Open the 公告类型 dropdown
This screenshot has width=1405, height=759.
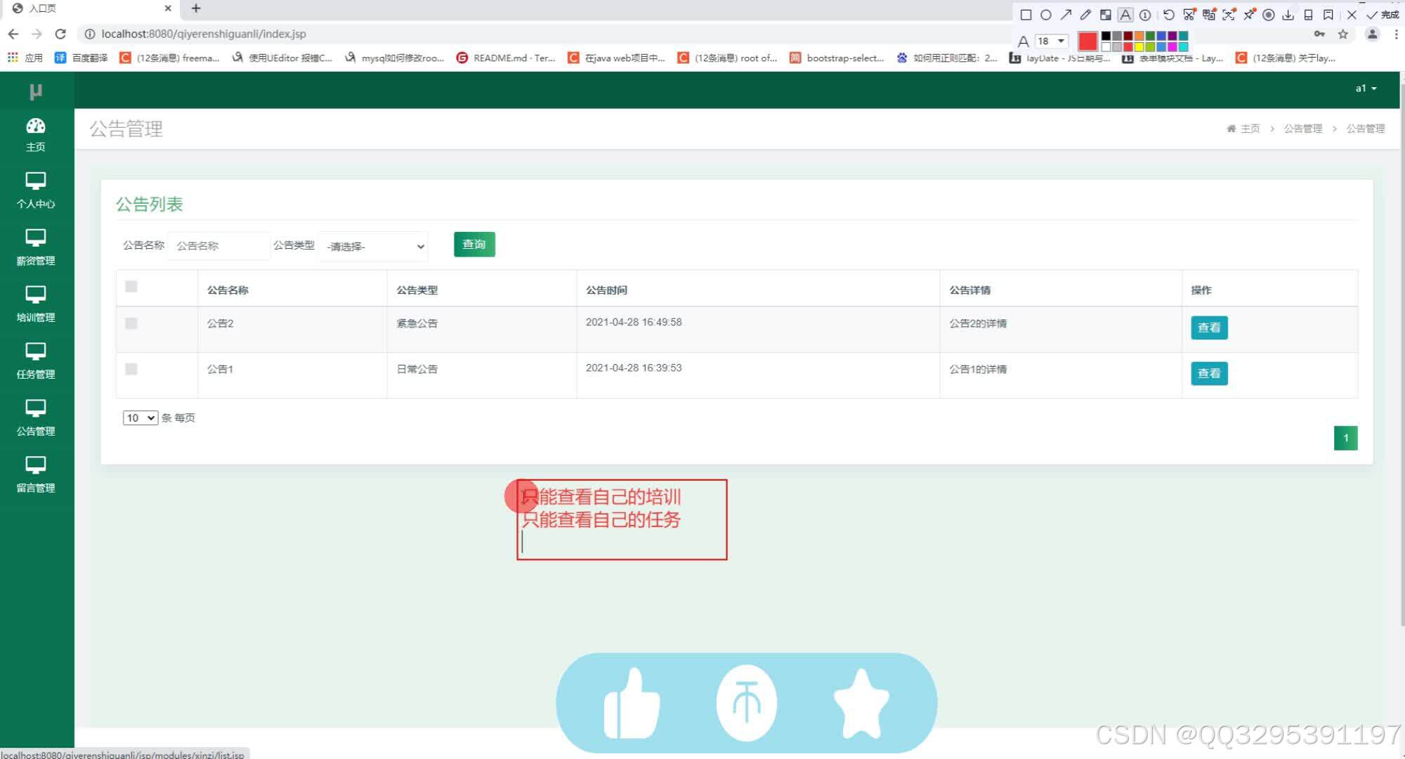coord(373,247)
